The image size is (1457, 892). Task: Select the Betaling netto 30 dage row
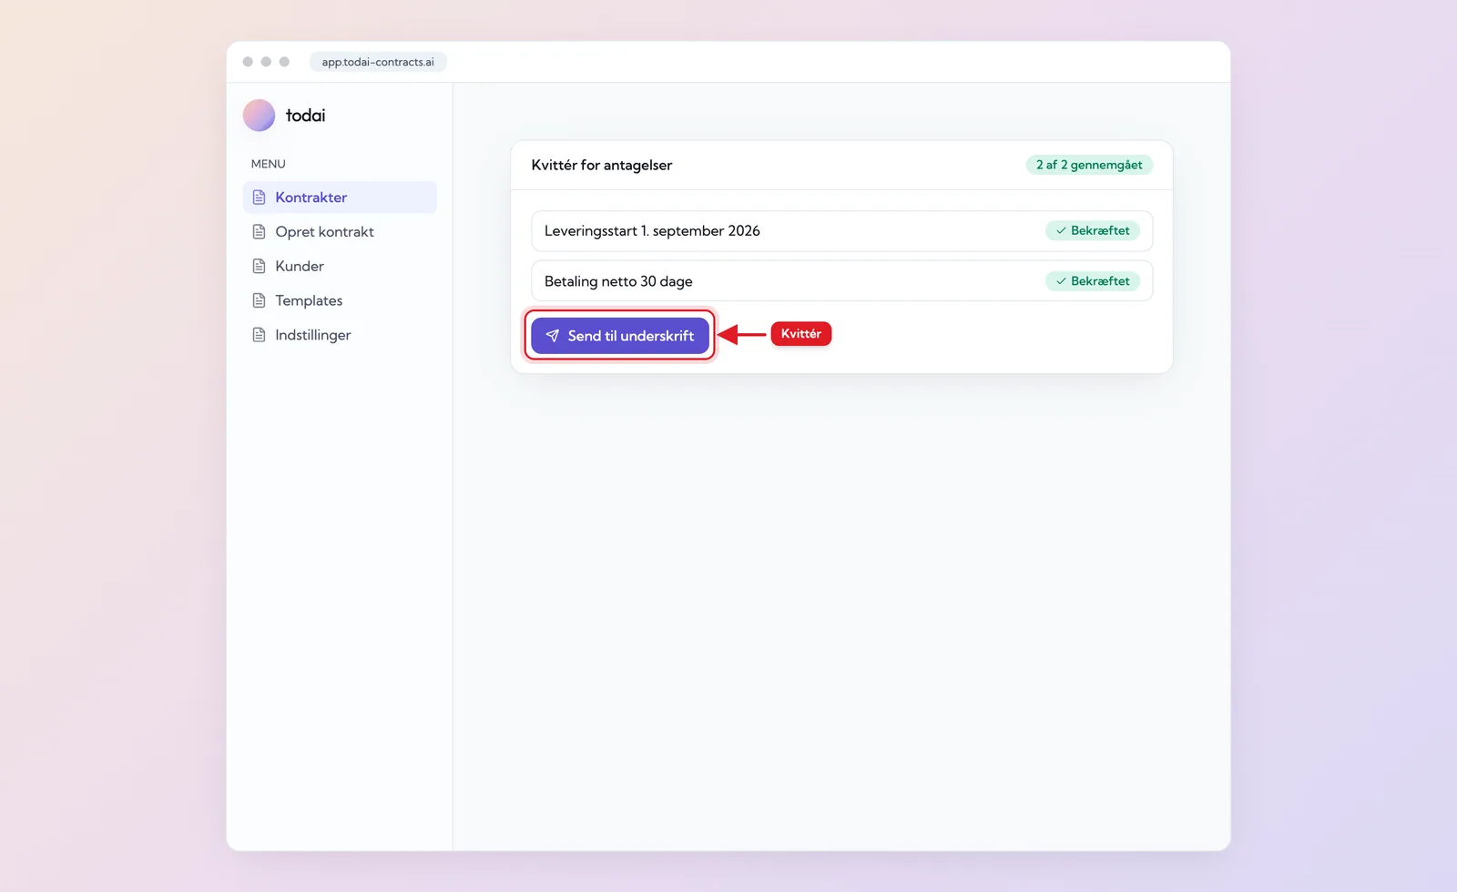pyautogui.click(x=841, y=281)
